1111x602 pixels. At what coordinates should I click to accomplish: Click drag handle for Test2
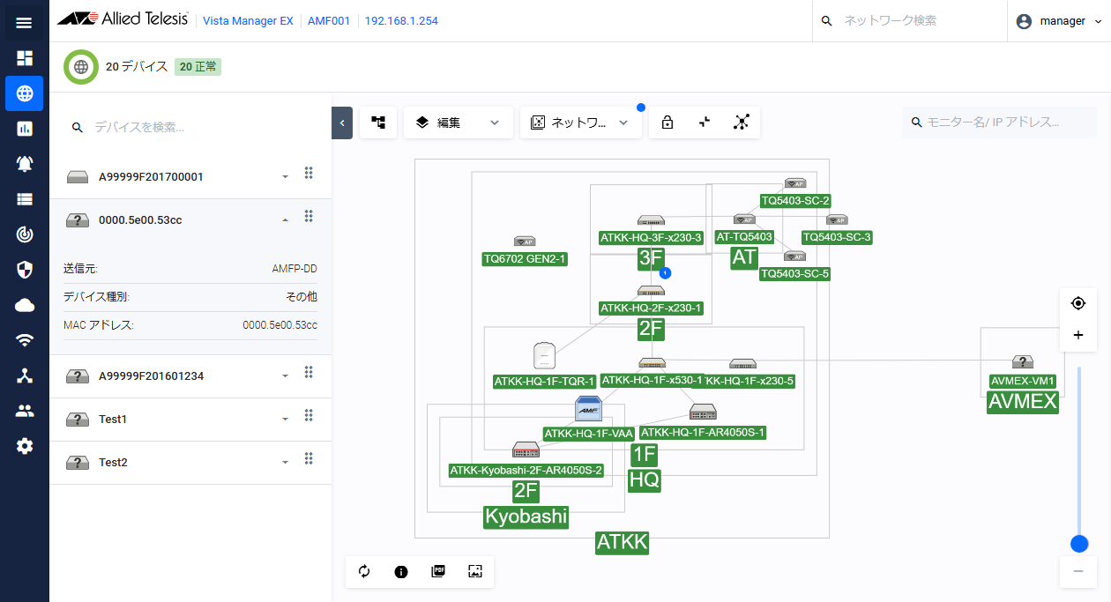pos(309,459)
